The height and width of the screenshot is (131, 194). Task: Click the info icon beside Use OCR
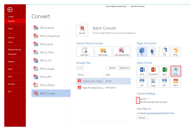click(x=148, y=99)
